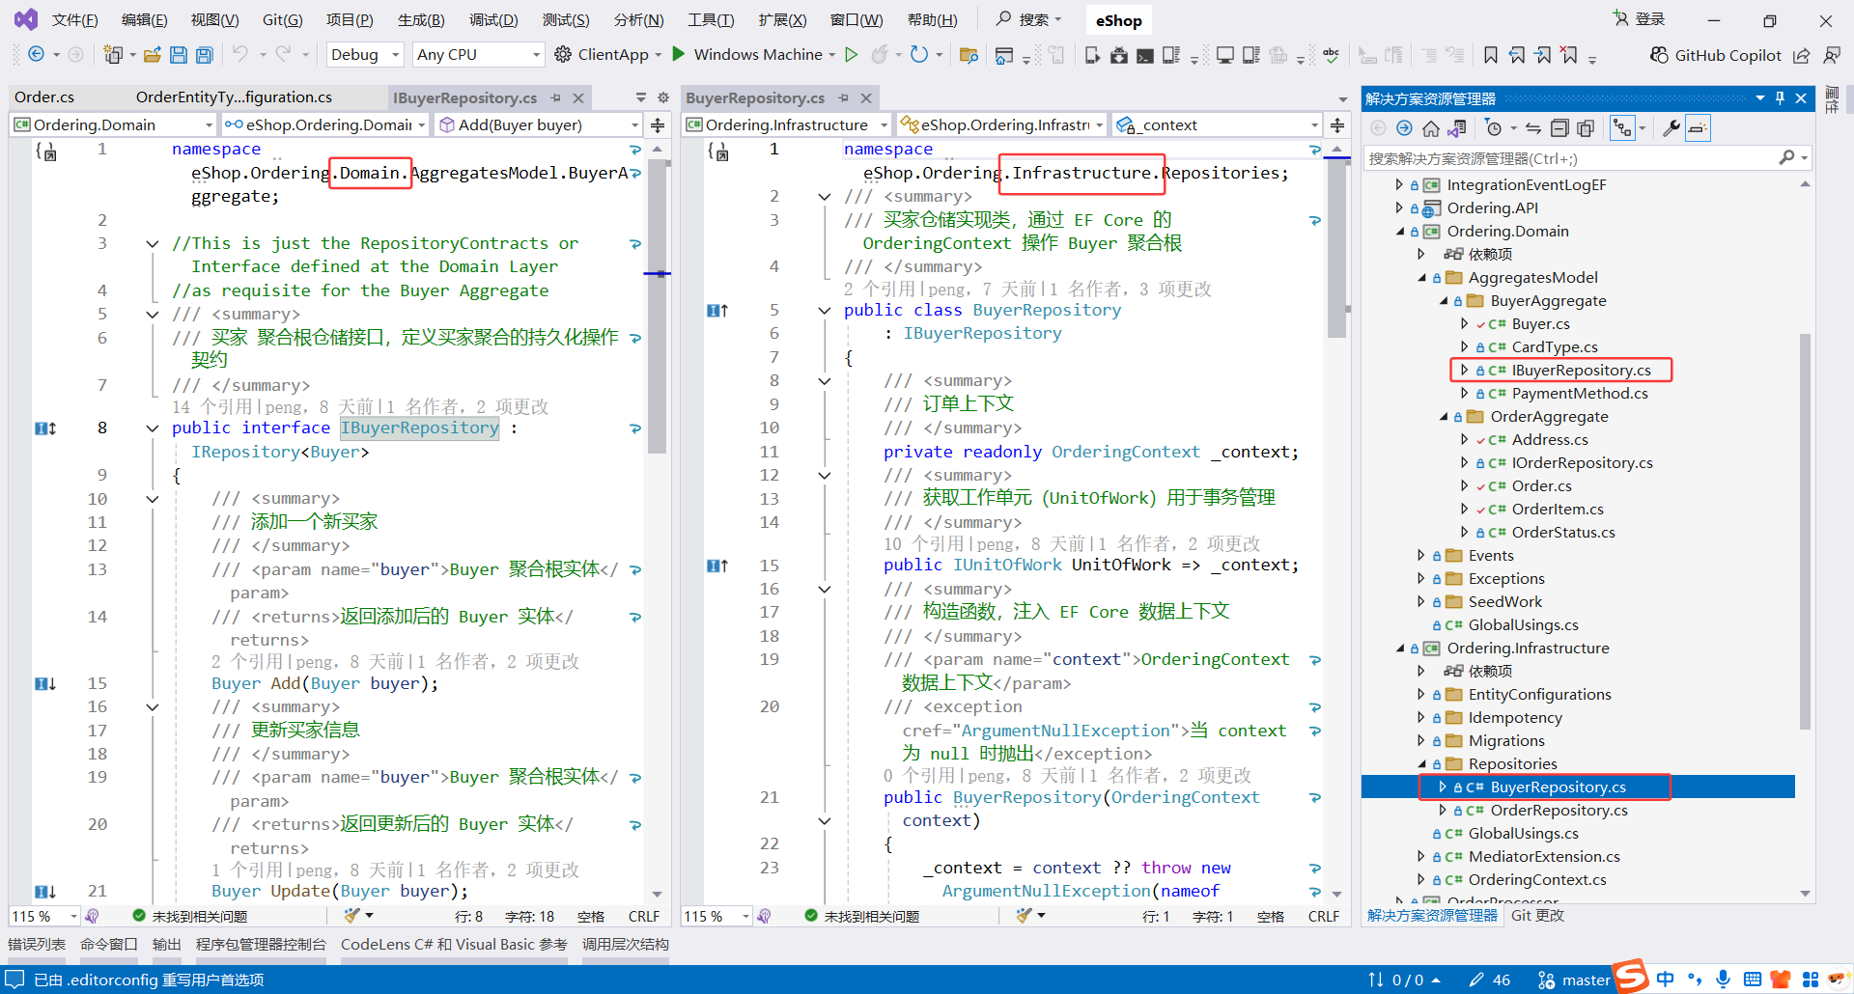The height and width of the screenshot is (994, 1854).
Task: Click the spell checker abc icon
Action: coord(1332,55)
